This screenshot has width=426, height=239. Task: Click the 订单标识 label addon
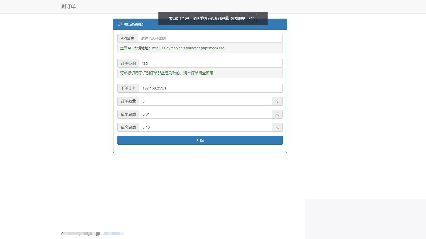click(x=128, y=63)
